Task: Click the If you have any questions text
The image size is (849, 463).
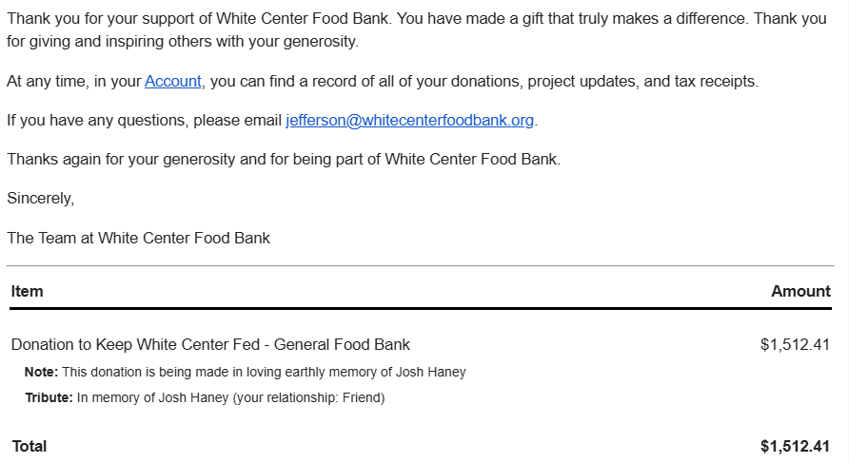Action: coord(144,120)
